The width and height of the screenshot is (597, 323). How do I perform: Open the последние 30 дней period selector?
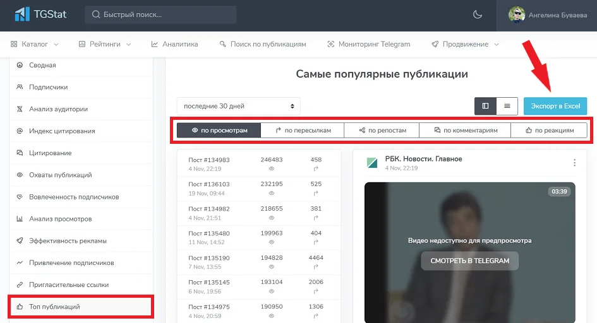click(x=238, y=106)
